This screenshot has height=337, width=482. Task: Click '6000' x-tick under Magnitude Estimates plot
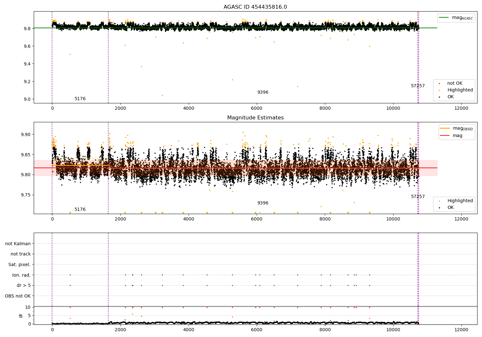[257, 219]
